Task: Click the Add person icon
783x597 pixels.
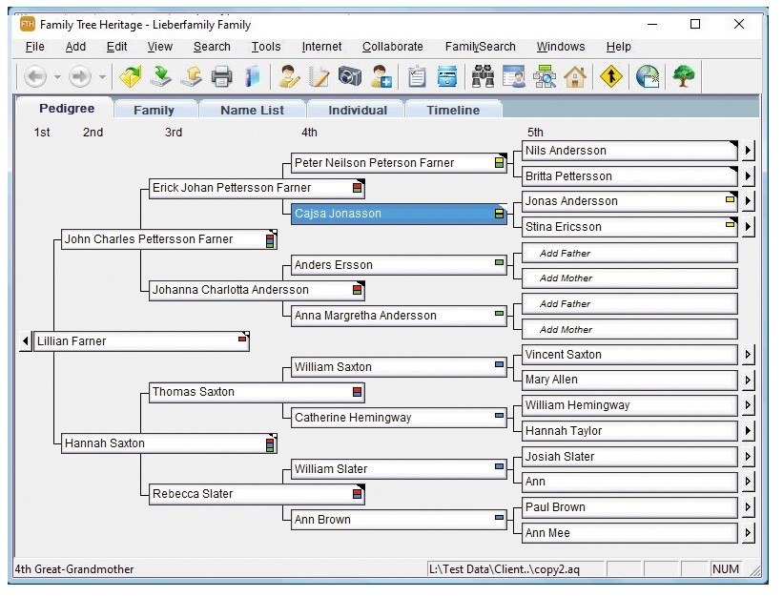Action: (x=381, y=77)
